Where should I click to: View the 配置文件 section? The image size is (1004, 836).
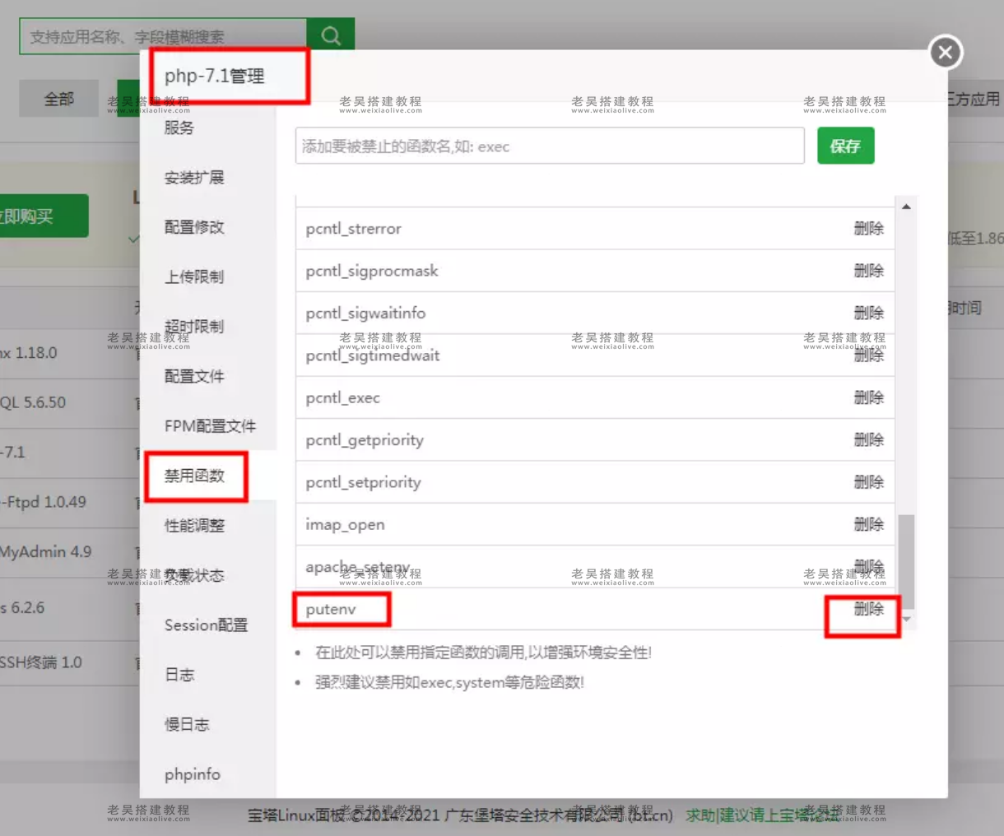[193, 376]
